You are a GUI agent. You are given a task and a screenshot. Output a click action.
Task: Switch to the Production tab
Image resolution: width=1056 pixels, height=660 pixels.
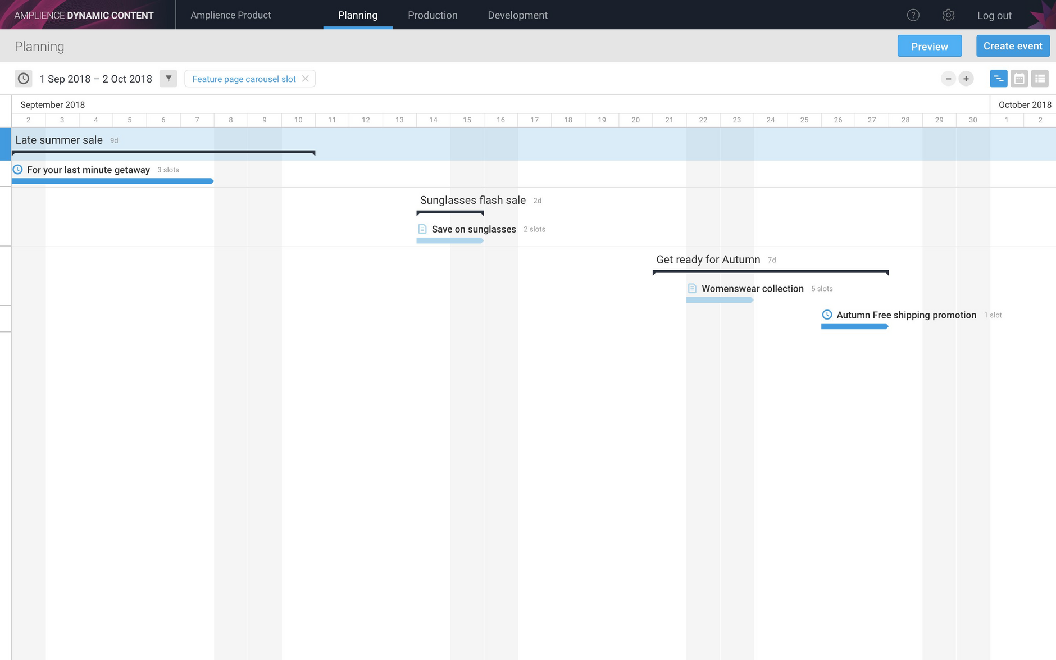click(x=433, y=15)
